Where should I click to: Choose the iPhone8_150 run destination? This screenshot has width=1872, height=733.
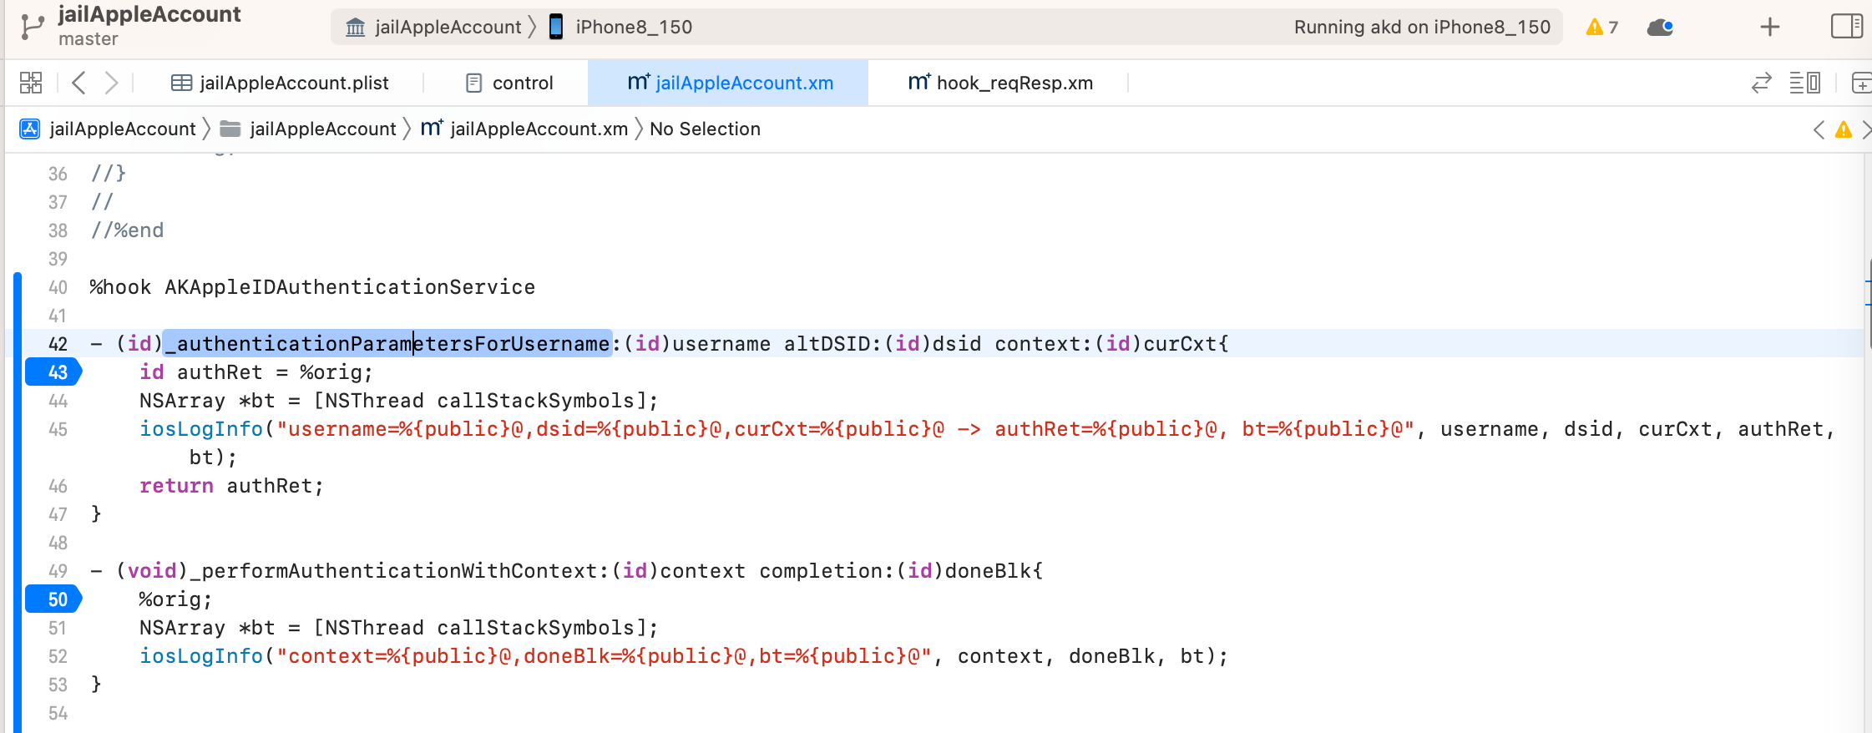620,27
